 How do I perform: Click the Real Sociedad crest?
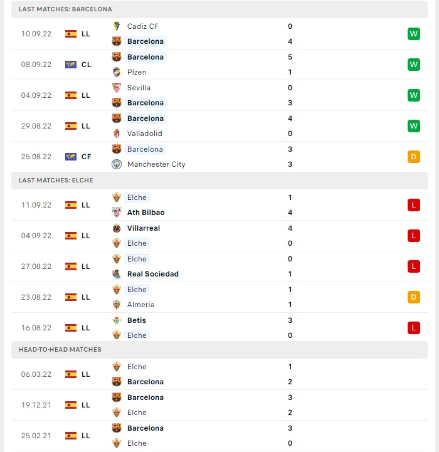coord(117,274)
